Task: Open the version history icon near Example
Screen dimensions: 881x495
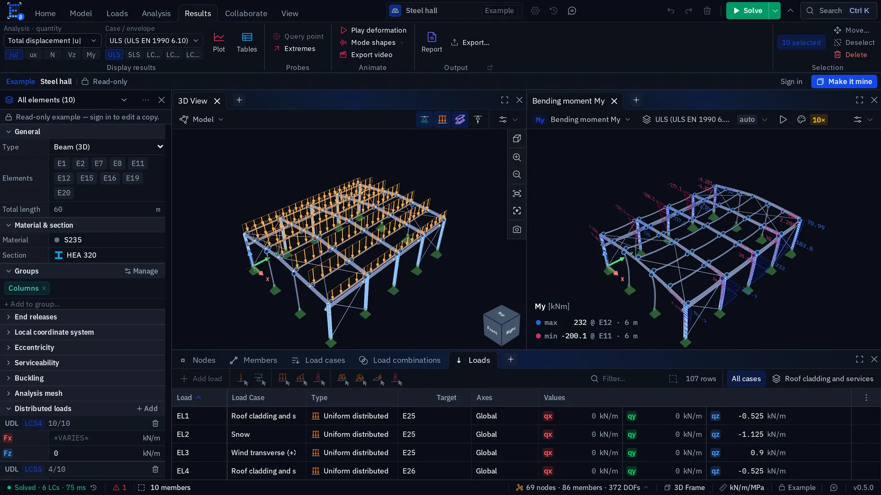Action: click(x=554, y=11)
